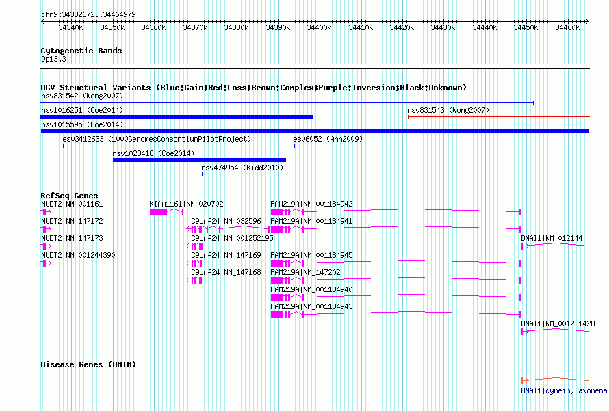Click the C9orf24|NM_032596 gene label
Image resolution: width=609 pixels, height=411 pixels.
(x=226, y=221)
